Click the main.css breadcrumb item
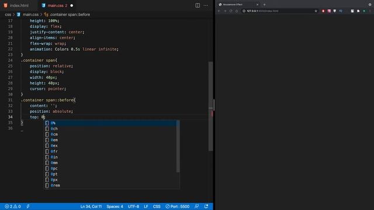This screenshot has height=210, width=374. click(30, 15)
